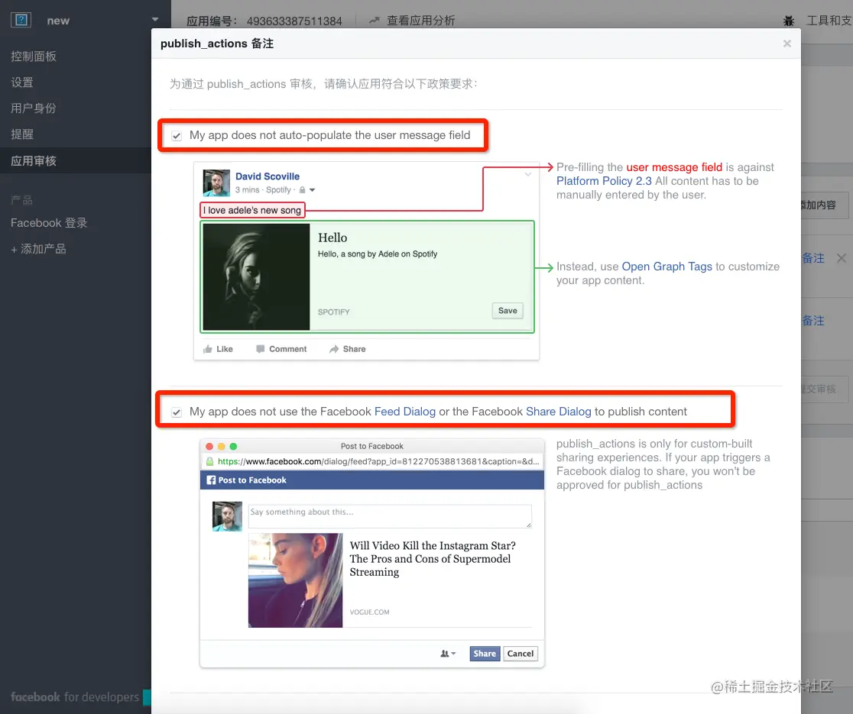Screen dimensions: 853x714
Task: Click the David Scoville name link
Action: (x=267, y=176)
